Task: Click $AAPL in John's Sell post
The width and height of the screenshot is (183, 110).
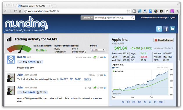Action: click(x=32, y=92)
